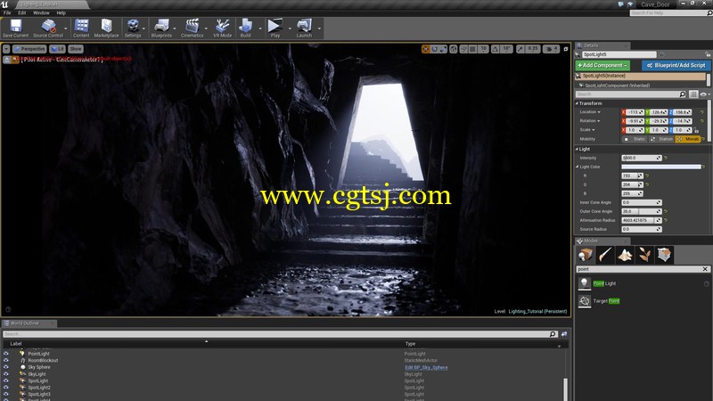Toggle surface snapping icon in viewport
713x401 pixels.
(463, 49)
